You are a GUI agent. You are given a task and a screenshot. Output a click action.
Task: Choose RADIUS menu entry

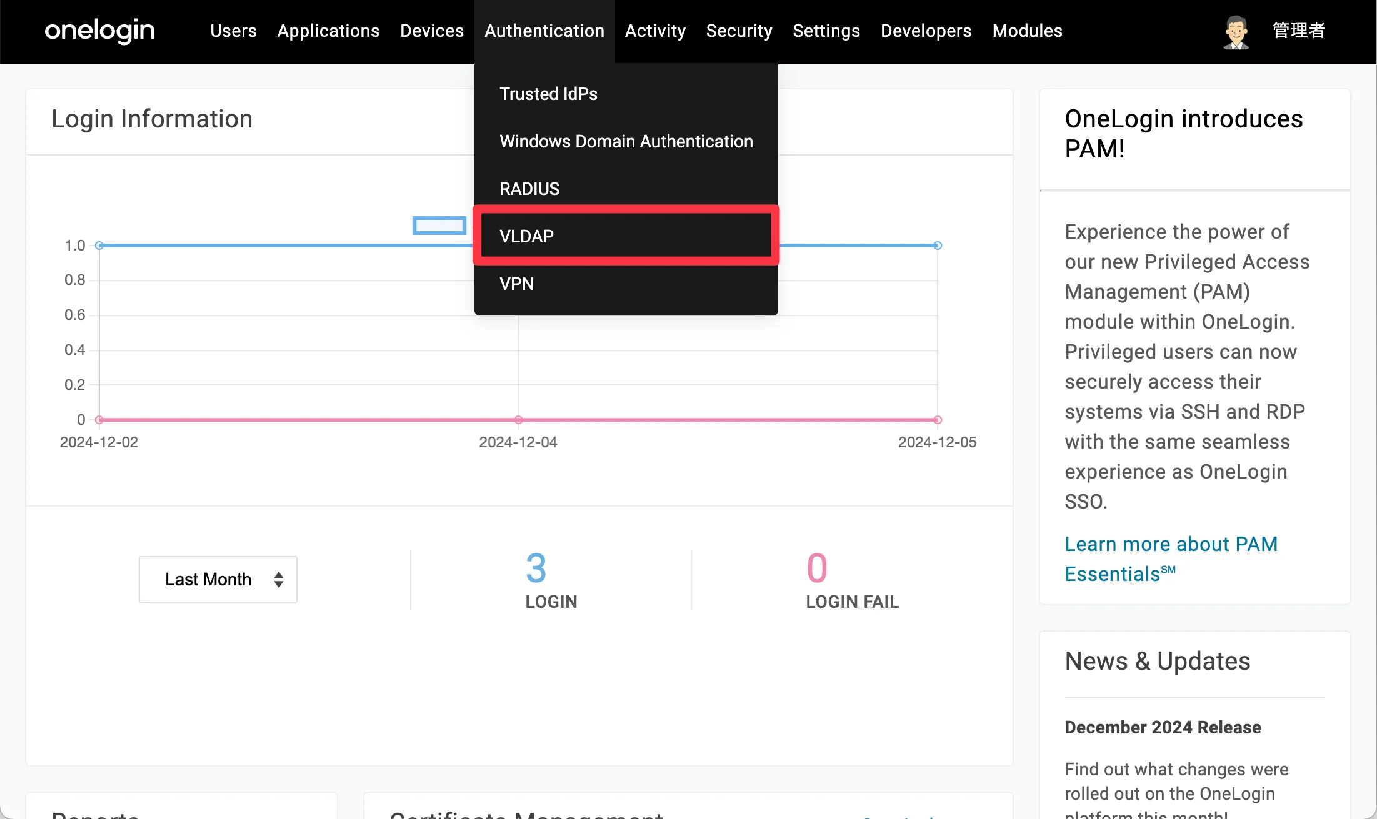[529, 189]
